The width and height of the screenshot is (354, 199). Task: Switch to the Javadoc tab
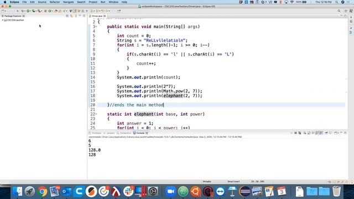110,133
